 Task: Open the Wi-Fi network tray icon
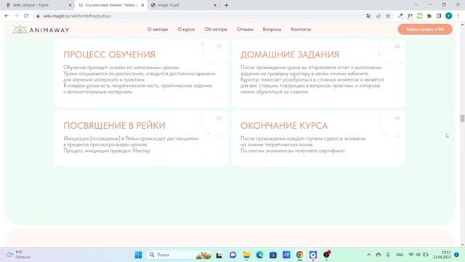[x=411, y=255]
